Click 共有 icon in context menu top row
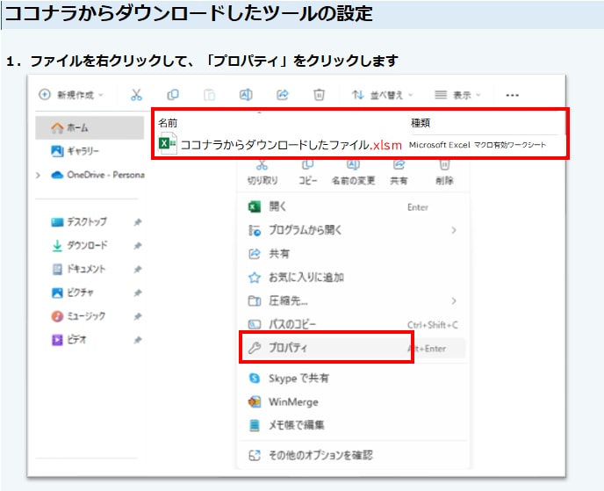 [x=399, y=172]
